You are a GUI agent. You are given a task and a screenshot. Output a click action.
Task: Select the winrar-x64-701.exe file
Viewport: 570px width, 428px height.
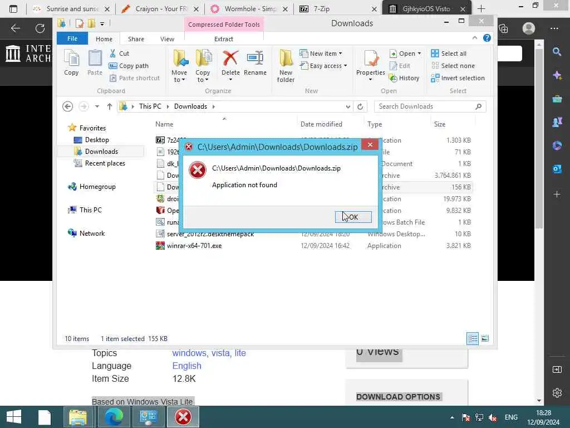[194, 246]
